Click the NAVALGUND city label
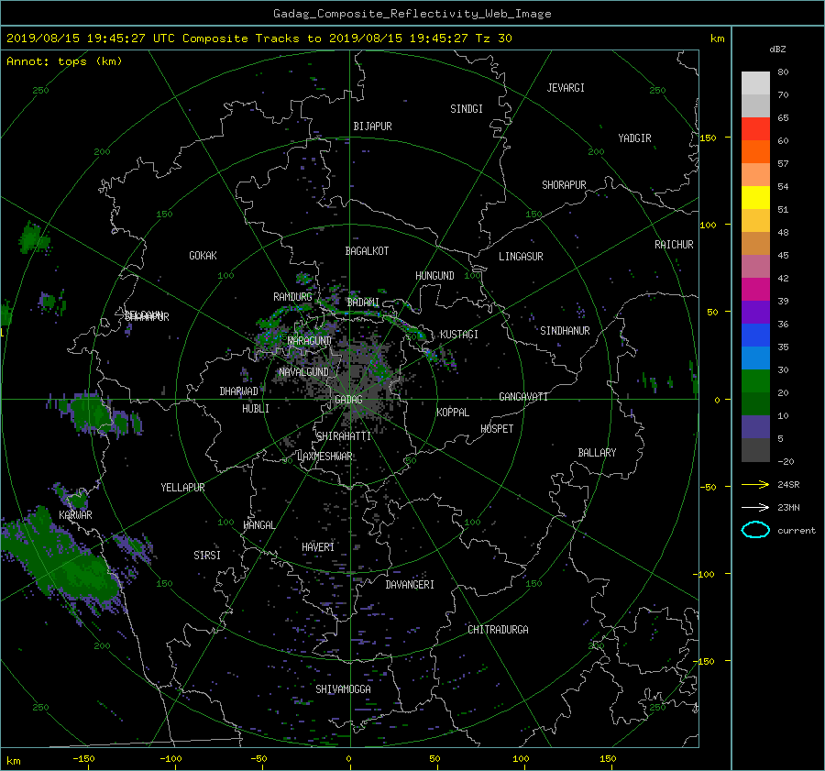825x771 pixels. pos(303,372)
